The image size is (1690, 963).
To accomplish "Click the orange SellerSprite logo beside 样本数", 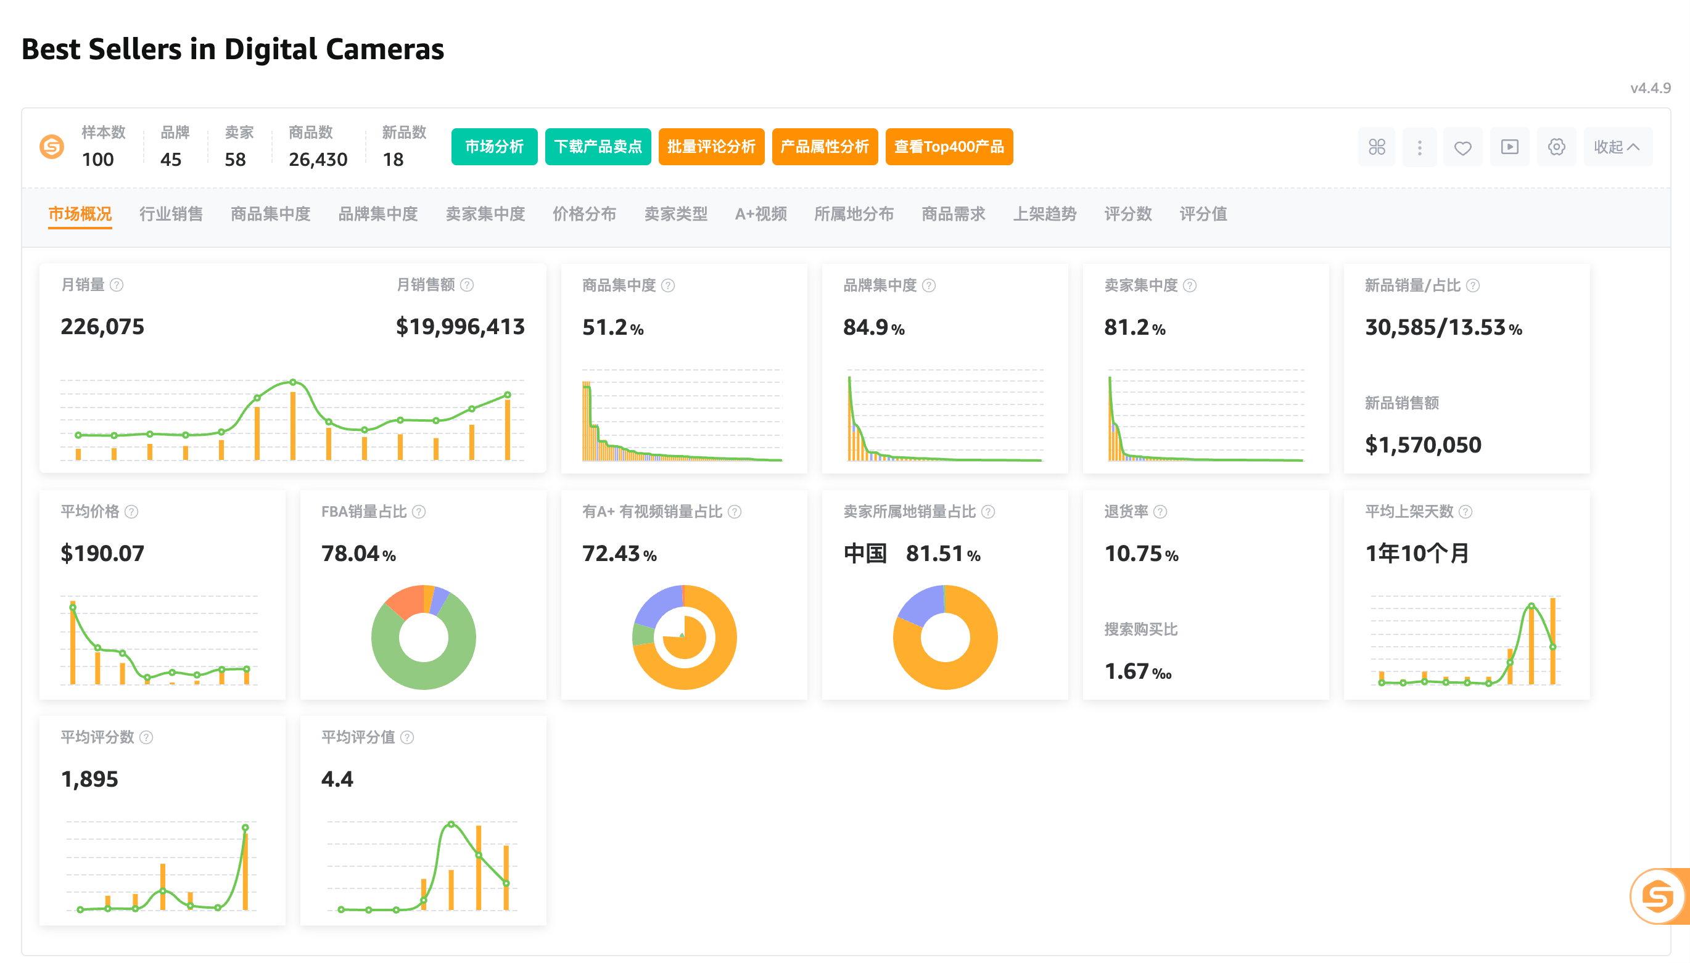I will pyautogui.click(x=52, y=146).
